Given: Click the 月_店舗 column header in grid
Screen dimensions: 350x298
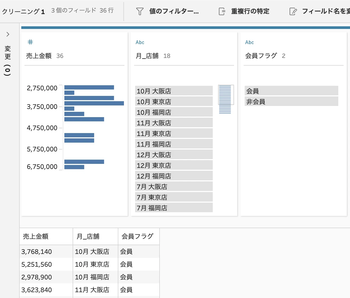Looking at the screenshot, I should pos(95,236).
